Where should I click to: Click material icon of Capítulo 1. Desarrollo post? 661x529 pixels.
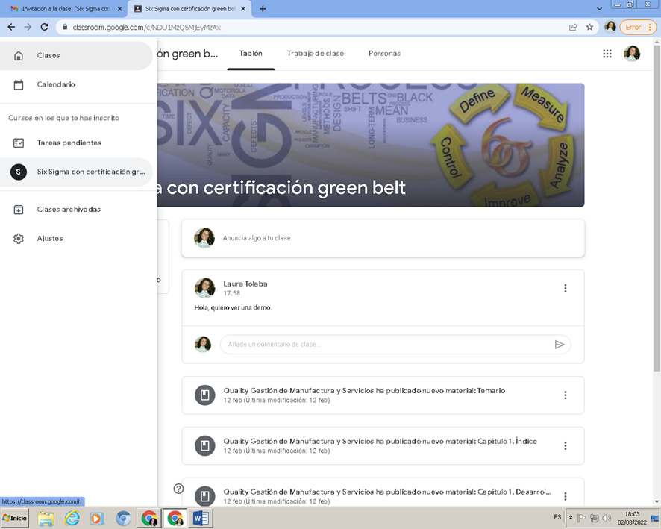[x=205, y=496]
